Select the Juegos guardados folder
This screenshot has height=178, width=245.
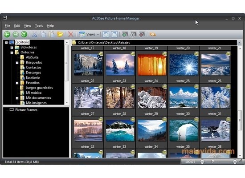pyautogui.click(x=39, y=88)
